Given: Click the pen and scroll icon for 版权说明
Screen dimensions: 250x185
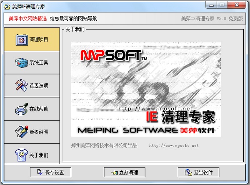Looking at the screenshot, I should click(22, 132).
